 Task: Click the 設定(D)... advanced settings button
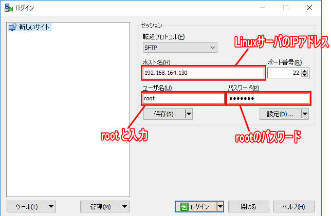point(281,114)
